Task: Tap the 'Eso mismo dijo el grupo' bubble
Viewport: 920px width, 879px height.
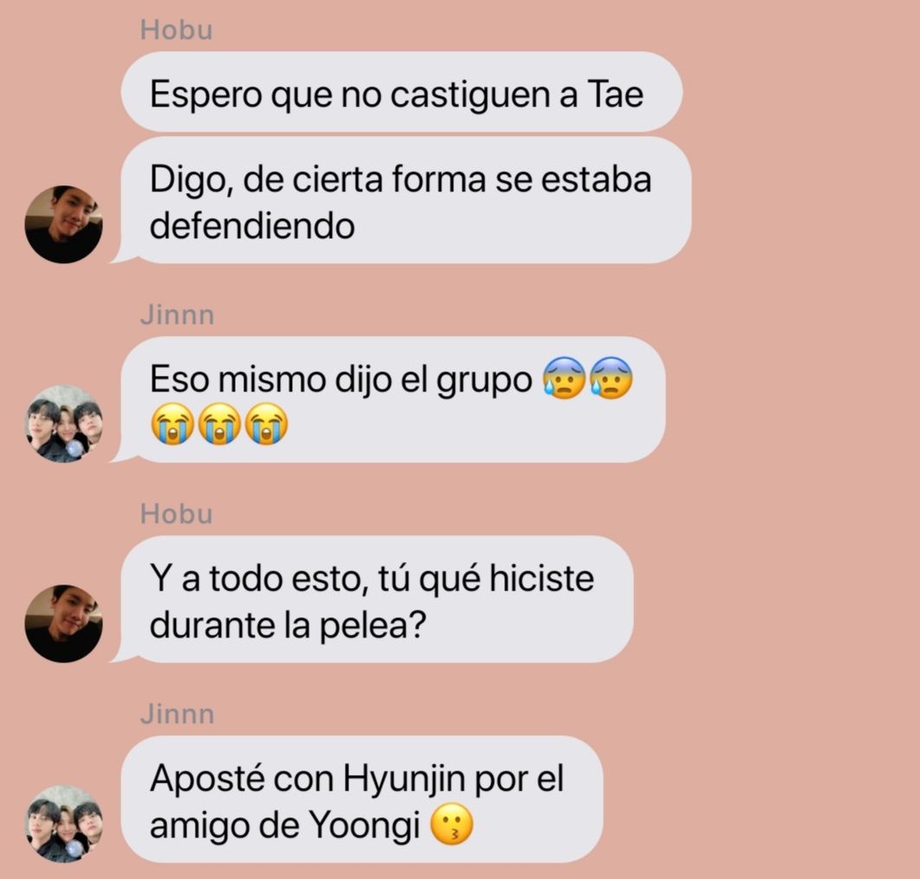Action: [388, 400]
